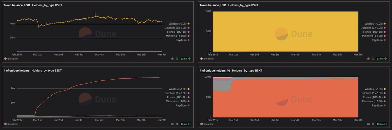Toggle Whales (>10k) series in Token balance line chart
392x130 pixels.
pyautogui.click(x=179, y=24)
